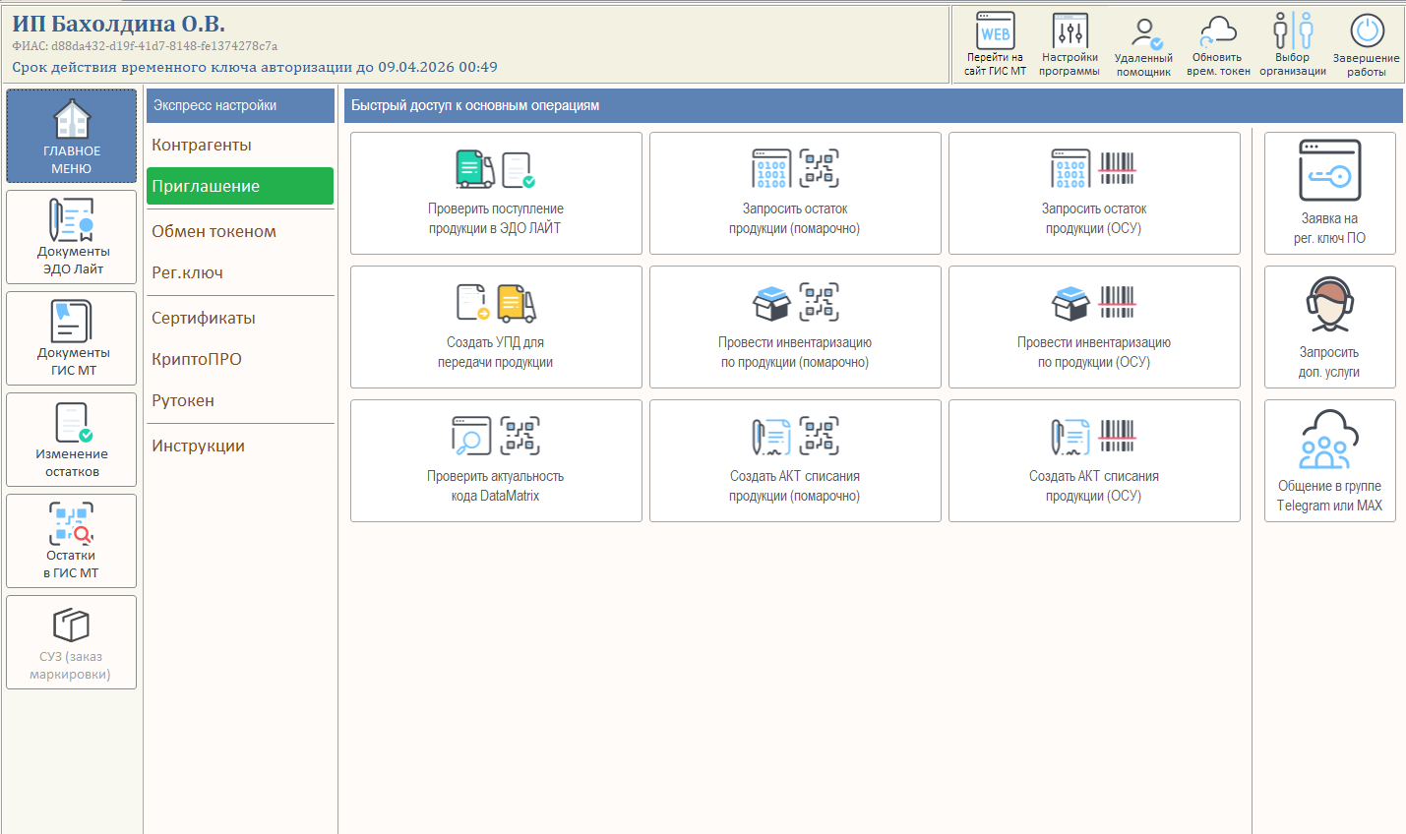Viewport: 1406px width, 834px height.
Task: Open Документы ГИС МТ sidebar section
Action: coord(72,338)
